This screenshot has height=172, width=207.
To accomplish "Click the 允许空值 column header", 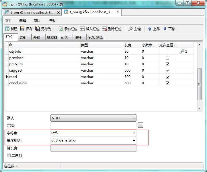I will click(x=167, y=45).
